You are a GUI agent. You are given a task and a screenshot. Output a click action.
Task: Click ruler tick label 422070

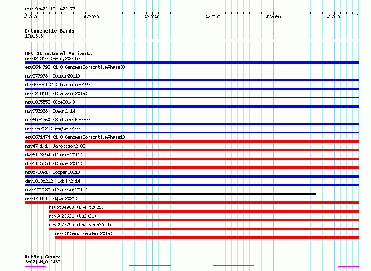(x=334, y=17)
